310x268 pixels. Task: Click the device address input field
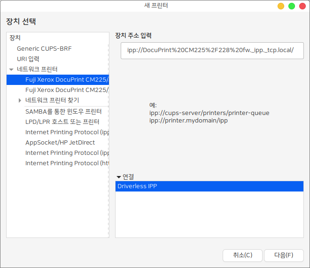[x=212, y=51]
